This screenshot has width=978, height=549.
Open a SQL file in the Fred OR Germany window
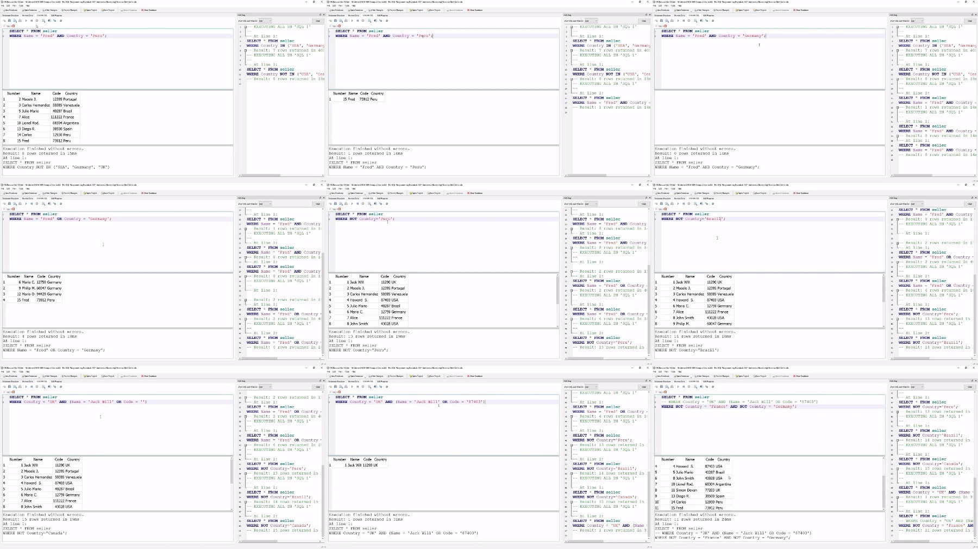tap(9, 204)
